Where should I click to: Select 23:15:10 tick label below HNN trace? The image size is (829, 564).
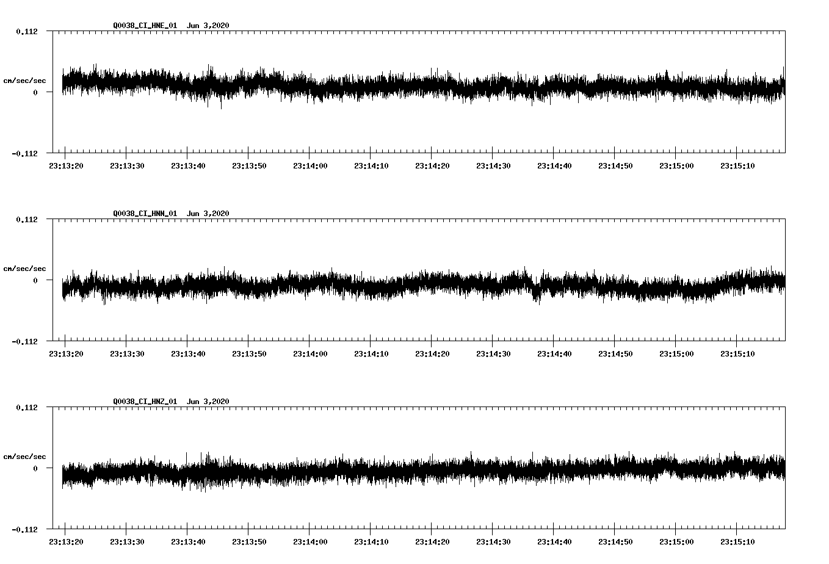(x=737, y=354)
